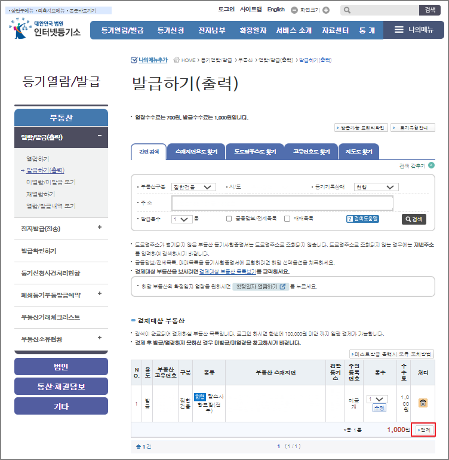Click 동산·채권담보 category button
449x460 pixels.
coord(61,387)
